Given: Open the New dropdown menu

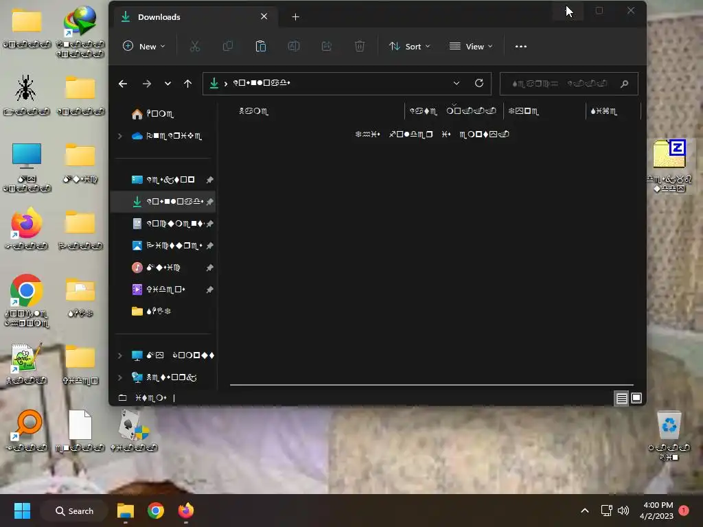Looking at the screenshot, I should tap(144, 46).
